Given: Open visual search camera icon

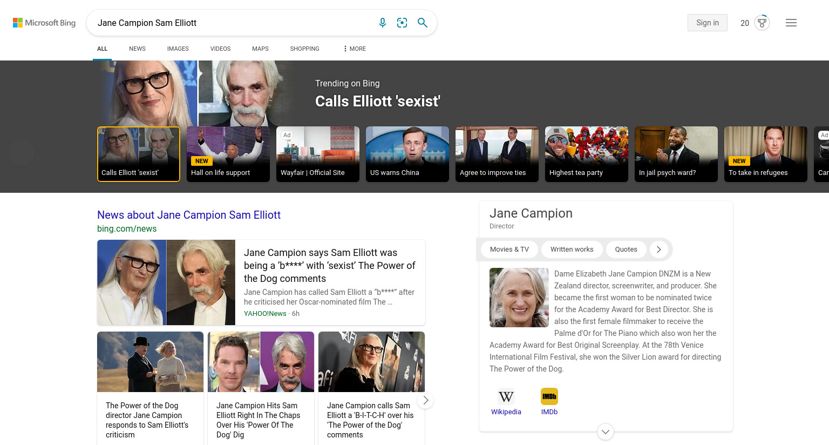Looking at the screenshot, I should pyautogui.click(x=402, y=23).
